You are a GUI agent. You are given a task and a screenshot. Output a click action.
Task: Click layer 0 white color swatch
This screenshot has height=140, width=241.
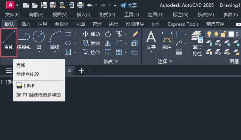tap(231, 34)
